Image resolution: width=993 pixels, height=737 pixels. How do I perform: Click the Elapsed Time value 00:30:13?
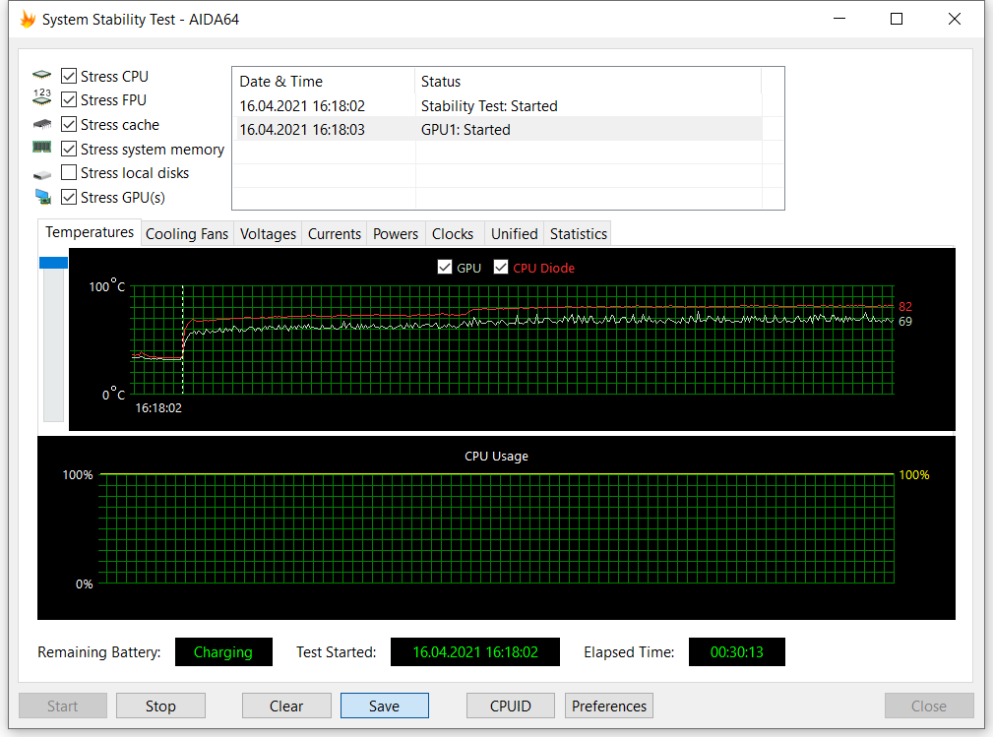point(736,652)
